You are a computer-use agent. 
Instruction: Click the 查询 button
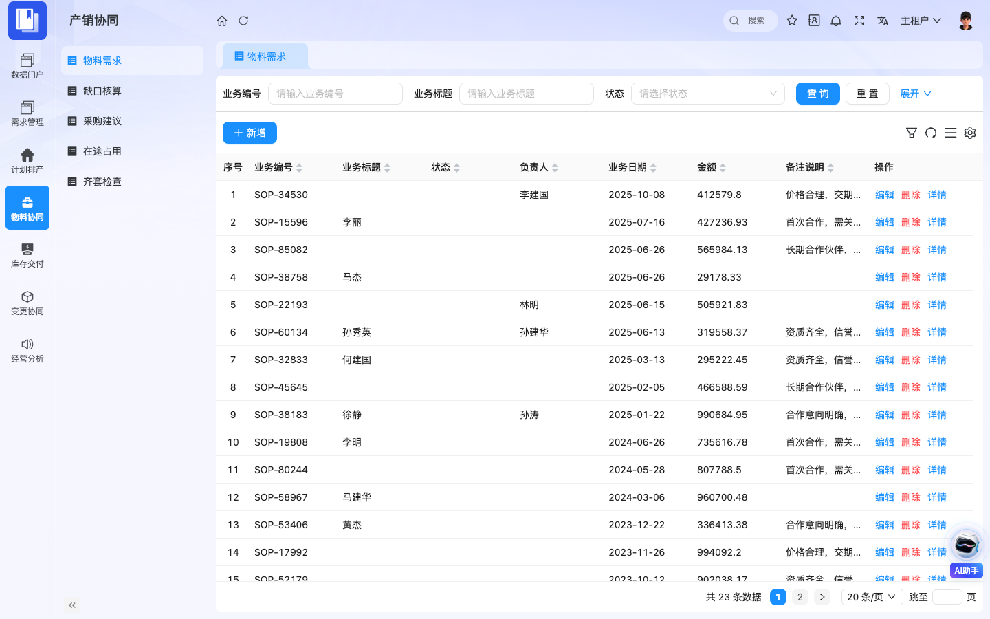click(x=818, y=94)
